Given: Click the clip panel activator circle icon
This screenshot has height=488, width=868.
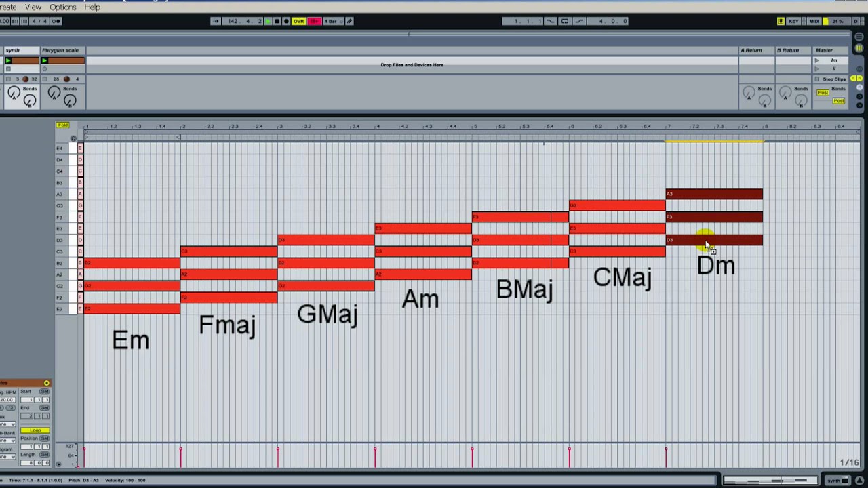Looking at the screenshot, I should point(47,384).
